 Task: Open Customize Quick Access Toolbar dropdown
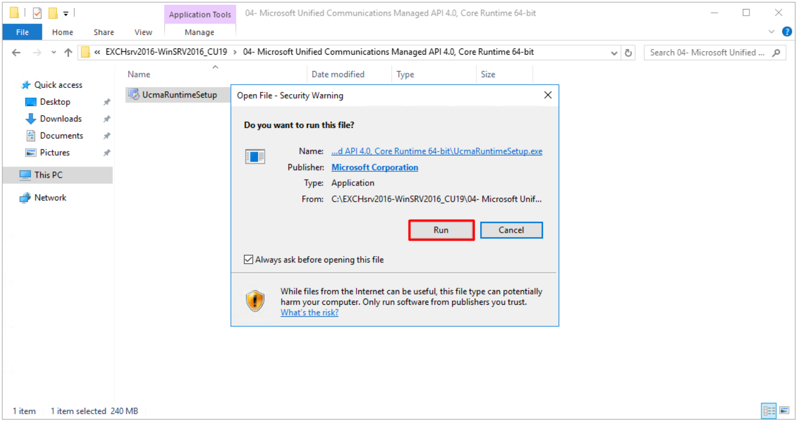click(66, 13)
